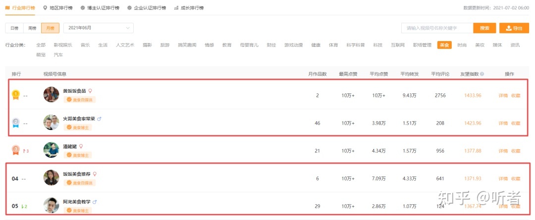
Task: Click the 企业认证排行榜 badge icon
Action: 130,8
